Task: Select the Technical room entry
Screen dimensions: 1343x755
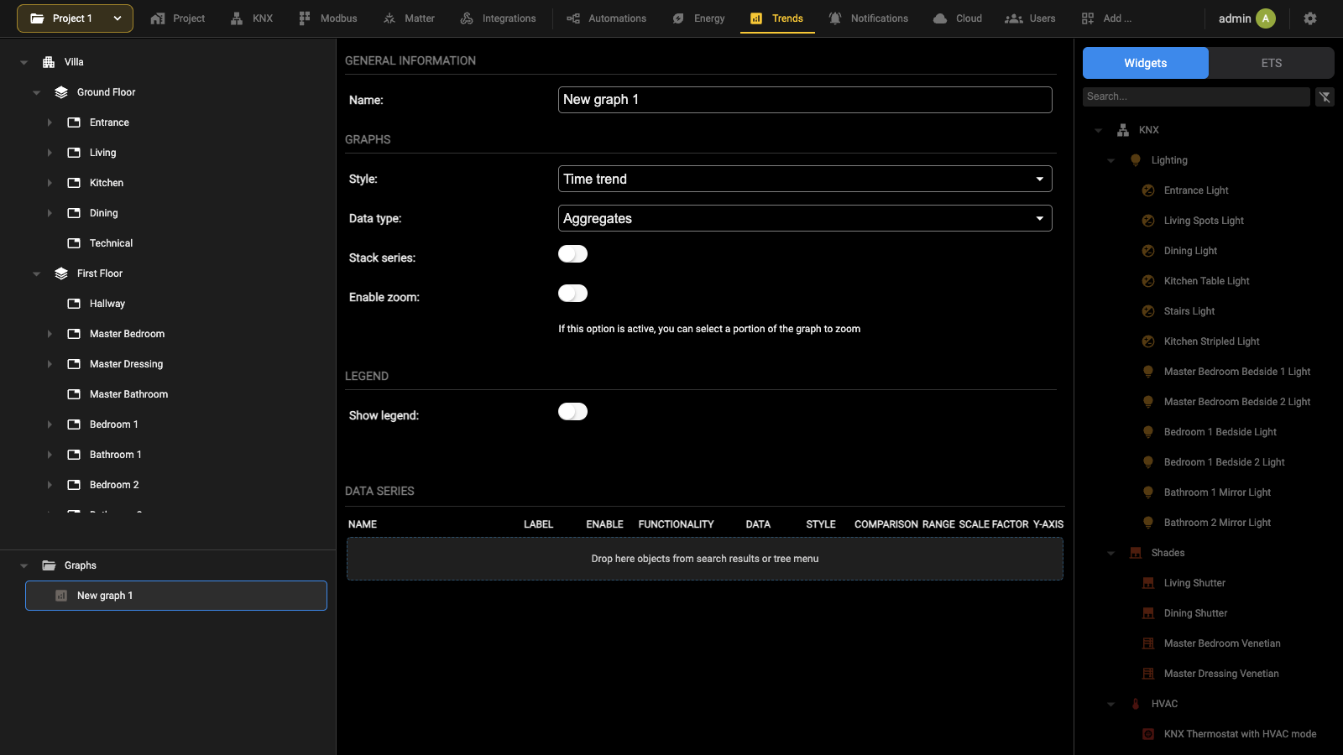Action: [x=111, y=243]
